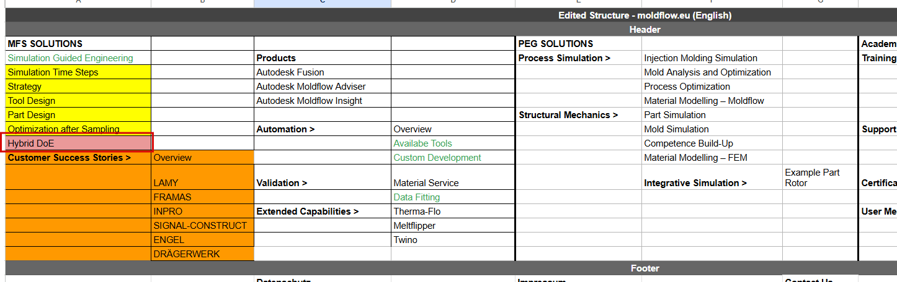
Task: Click 'Autodesk Moldflow Adviser' cell
Action: [x=323, y=87]
